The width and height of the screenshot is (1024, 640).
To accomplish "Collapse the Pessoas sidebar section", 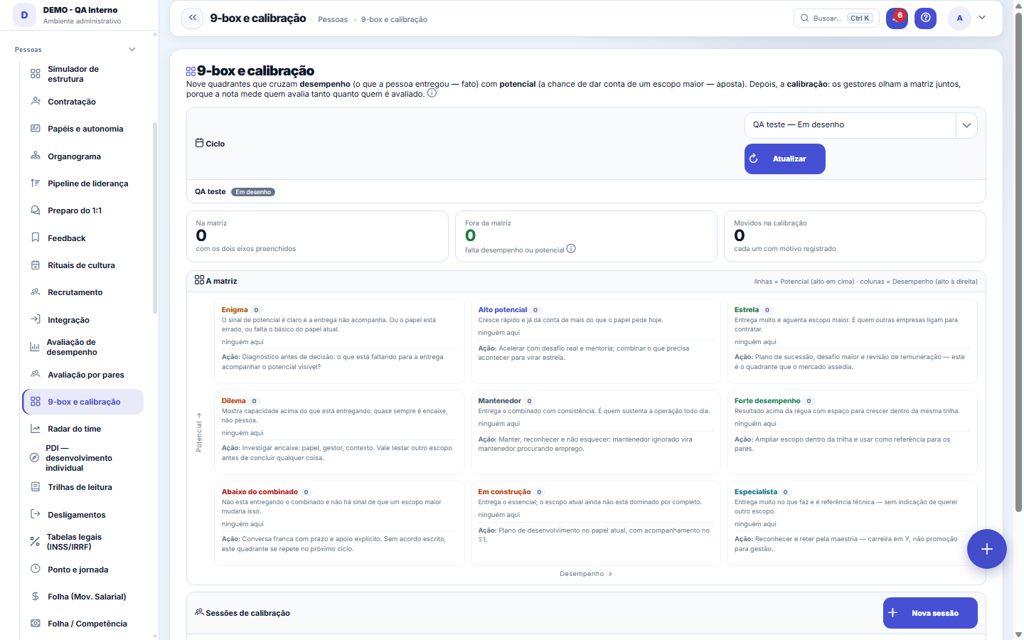I will pyautogui.click(x=132, y=50).
